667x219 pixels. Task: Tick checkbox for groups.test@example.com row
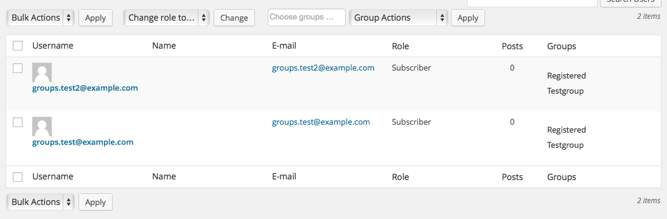click(x=18, y=122)
